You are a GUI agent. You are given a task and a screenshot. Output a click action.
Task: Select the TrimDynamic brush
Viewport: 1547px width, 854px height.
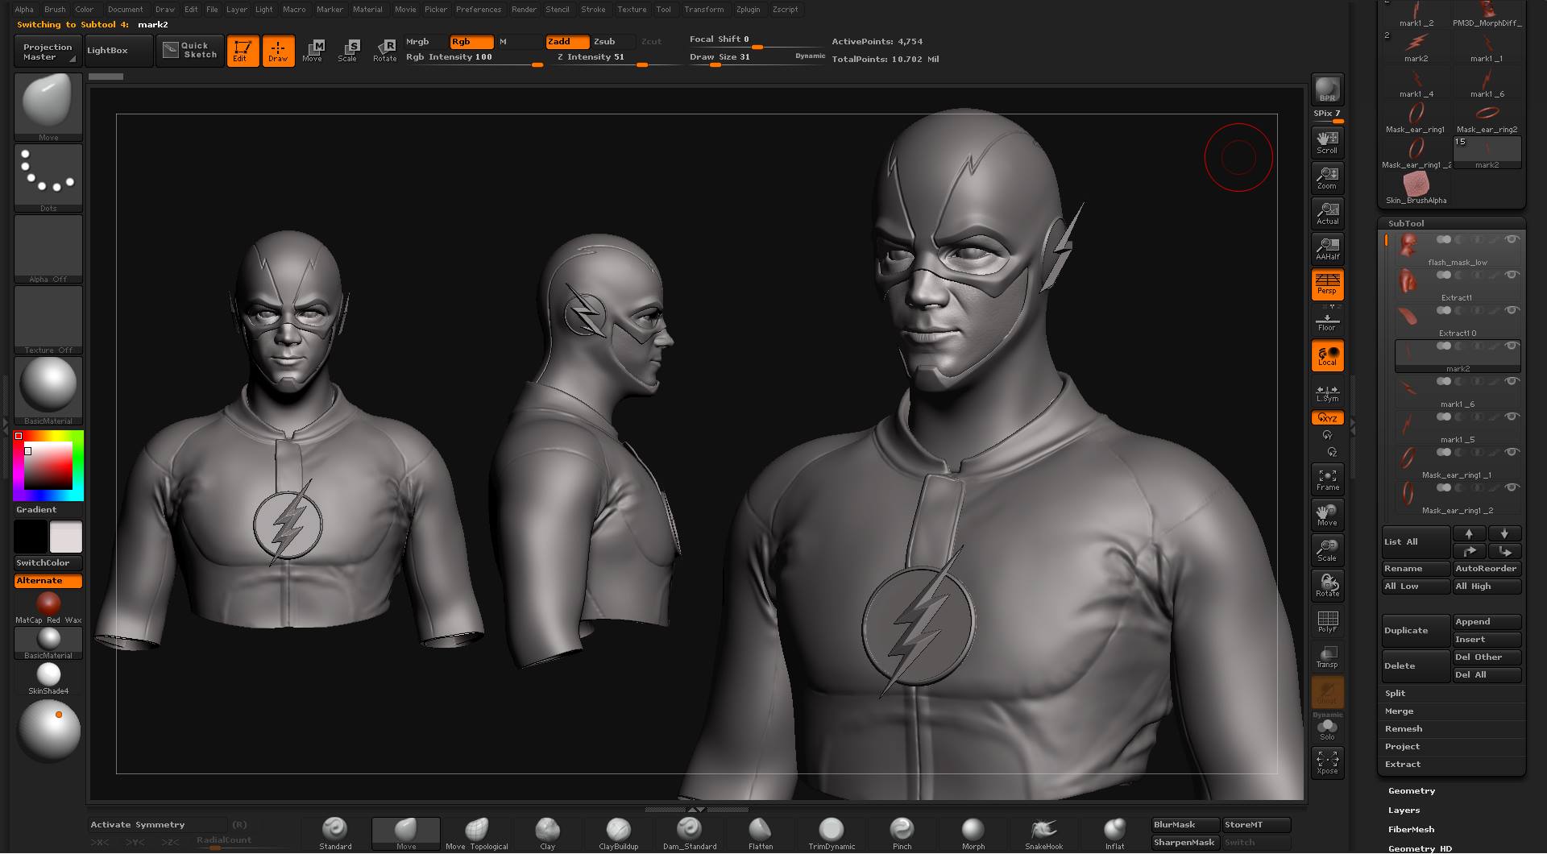[831, 834]
